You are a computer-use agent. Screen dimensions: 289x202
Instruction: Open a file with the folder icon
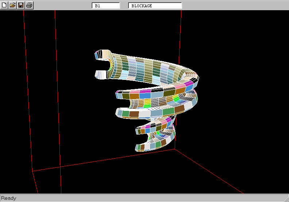point(12,5)
